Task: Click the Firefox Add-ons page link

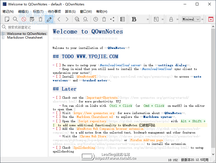Action: pyautogui.click(x=147, y=140)
